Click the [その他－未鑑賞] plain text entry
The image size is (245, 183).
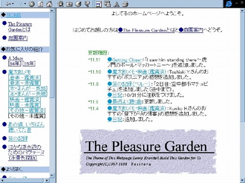(27, 116)
